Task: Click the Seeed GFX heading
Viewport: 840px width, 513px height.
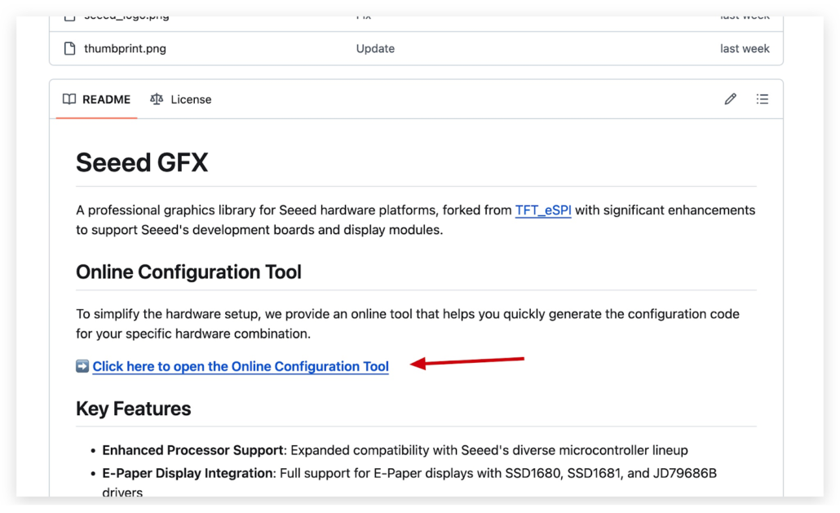Action: pos(141,162)
